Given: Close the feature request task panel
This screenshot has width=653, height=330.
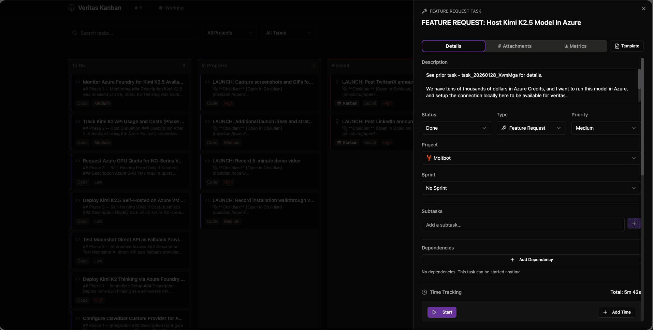Looking at the screenshot, I should tap(643, 9).
